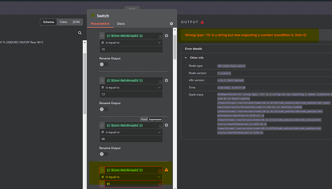Click the search magnifier icon in input panel
Image resolution: width=332 pixels, height=189 pixels.
pos(80,33)
